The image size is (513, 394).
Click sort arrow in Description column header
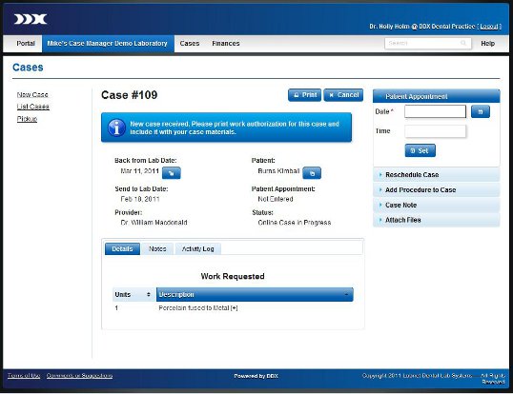(346, 295)
